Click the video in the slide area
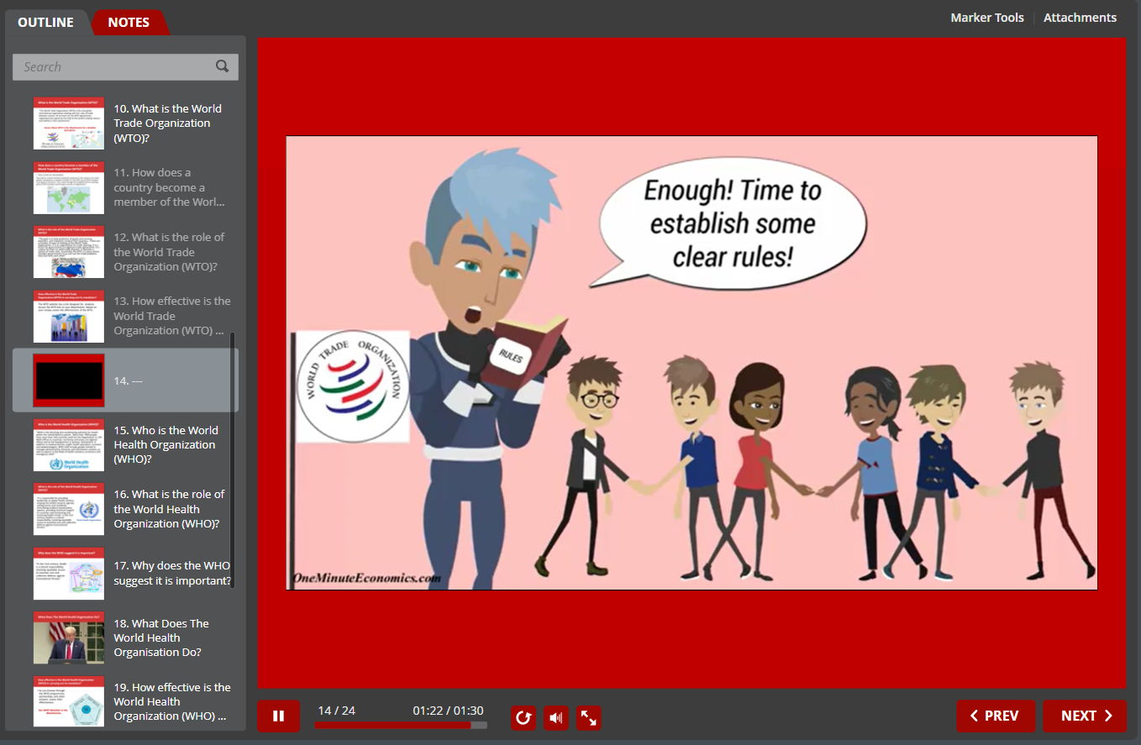 tap(691, 363)
